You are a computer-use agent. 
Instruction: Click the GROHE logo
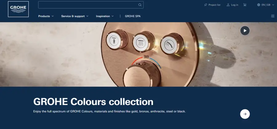click(x=18, y=9)
